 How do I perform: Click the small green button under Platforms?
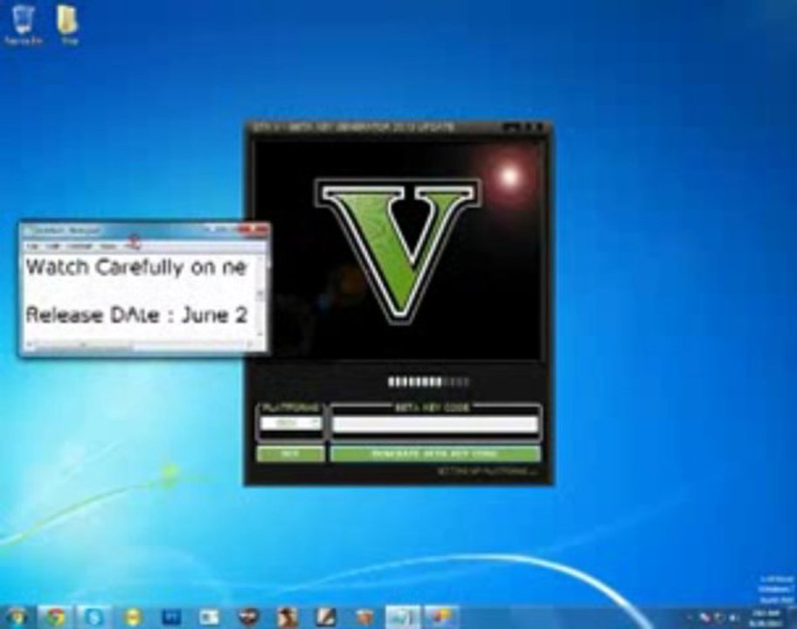291,453
